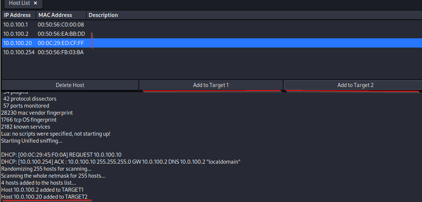This screenshot has width=422, height=202.
Task: Sort hosts by MAC Address column
Action: [55, 15]
